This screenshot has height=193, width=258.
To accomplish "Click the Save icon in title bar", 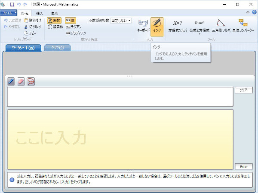I will 12,4.
